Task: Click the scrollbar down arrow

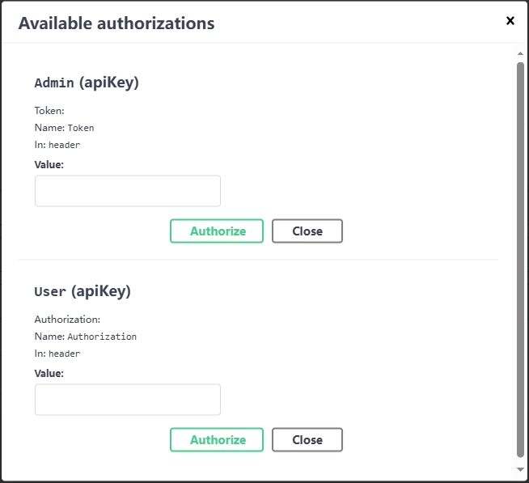Action: pos(520,468)
